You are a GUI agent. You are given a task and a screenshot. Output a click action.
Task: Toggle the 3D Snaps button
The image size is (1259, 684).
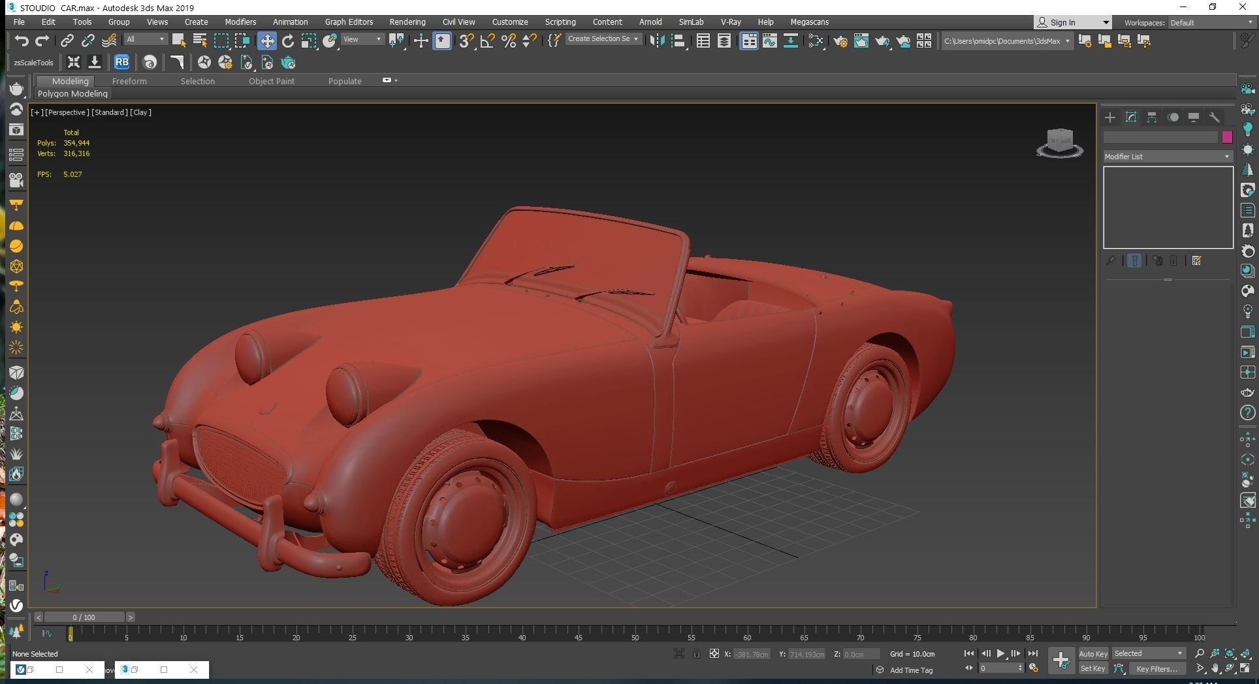466,41
